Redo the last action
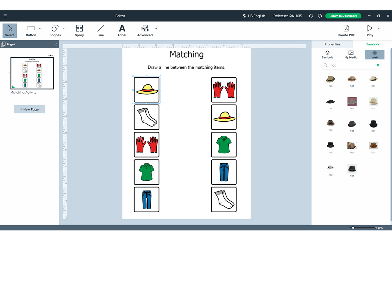 tap(320, 16)
